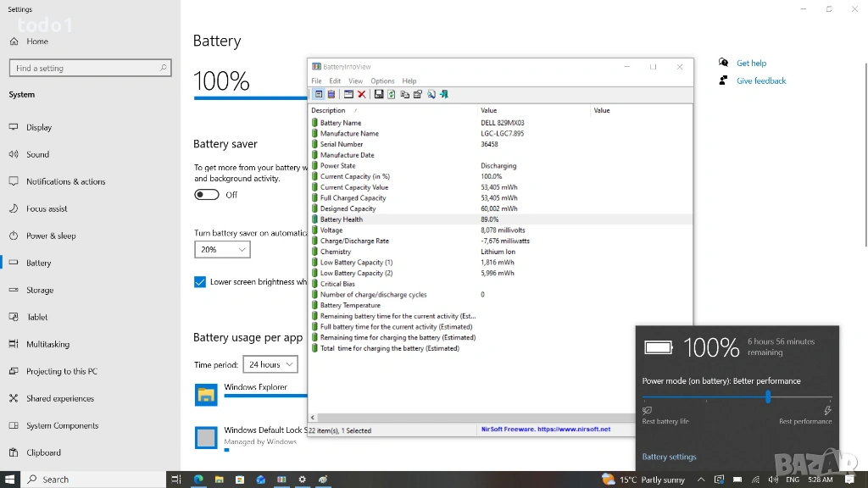
Task: Click the Exit toolbar icon
Action: tap(443, 94)
